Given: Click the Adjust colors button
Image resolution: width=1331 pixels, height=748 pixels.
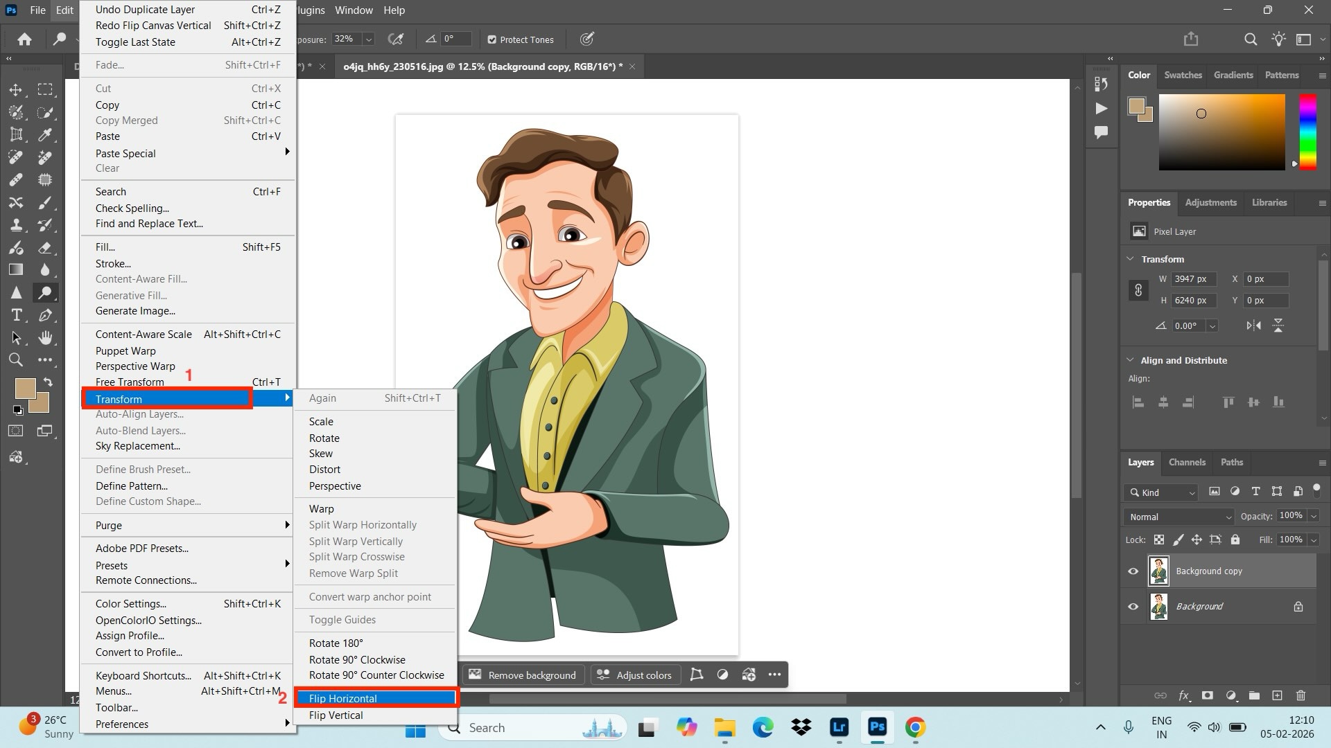Looking at the screenshot, I should (x=635, y=675).
